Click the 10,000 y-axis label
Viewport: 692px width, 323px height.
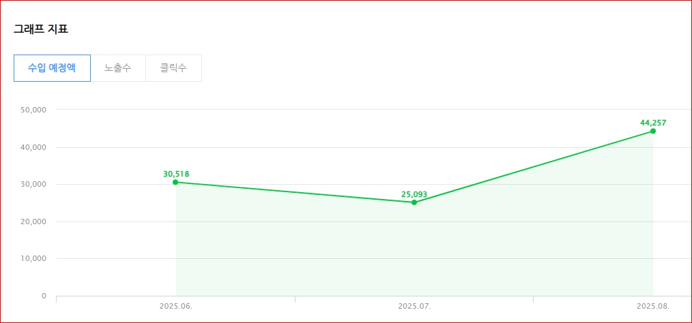click(x=33, y=259)
